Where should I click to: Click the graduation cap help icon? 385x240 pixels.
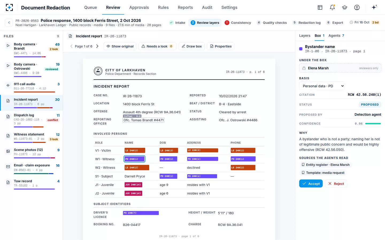[345, 7]
